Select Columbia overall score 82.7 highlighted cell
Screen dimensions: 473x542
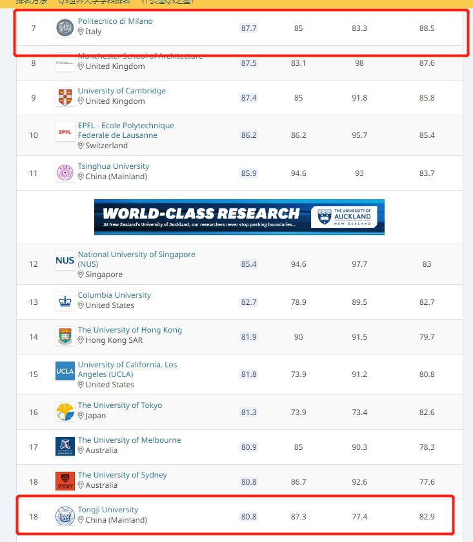(x=249, y=302)
